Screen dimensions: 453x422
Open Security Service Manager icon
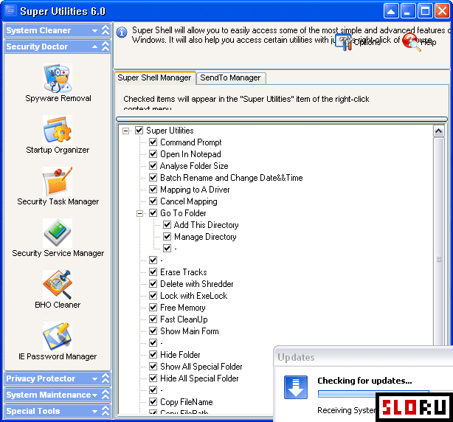(58, 233)
